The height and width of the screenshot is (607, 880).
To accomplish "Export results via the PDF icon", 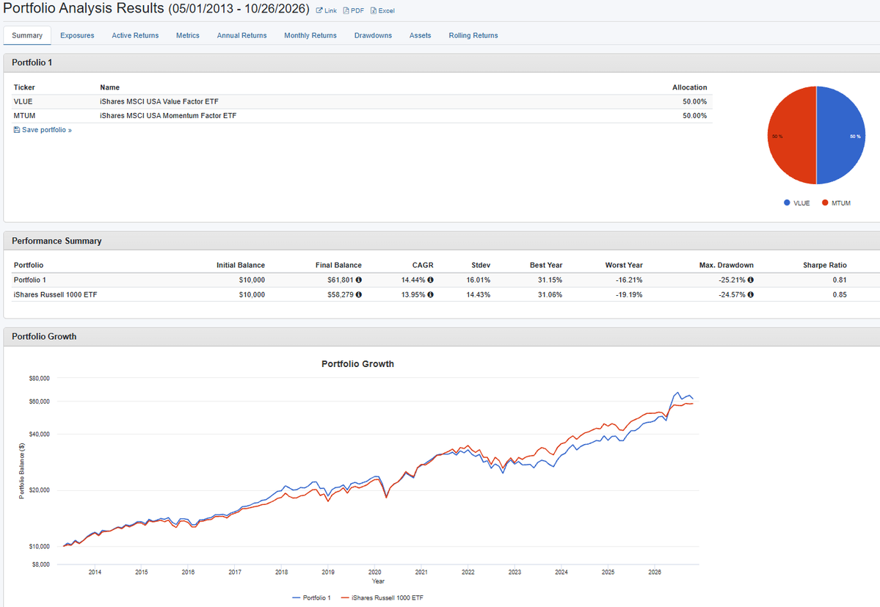I will pyautogui.click(x=354, y=11).
